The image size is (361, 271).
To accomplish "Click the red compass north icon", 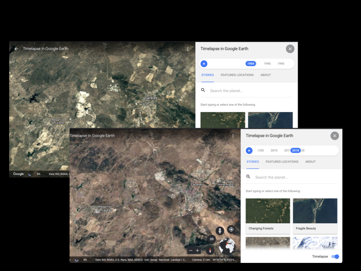I will coord(210,251).
